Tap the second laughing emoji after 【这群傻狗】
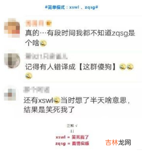Screen dimensions: 142x152 tap(130, 67)
